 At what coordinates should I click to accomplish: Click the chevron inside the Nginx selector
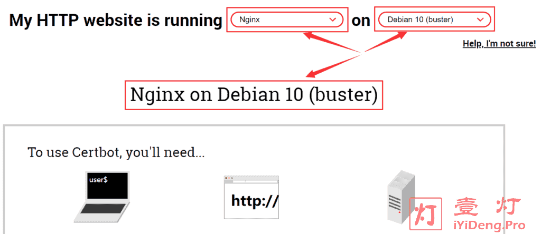(x=333, y=19)
